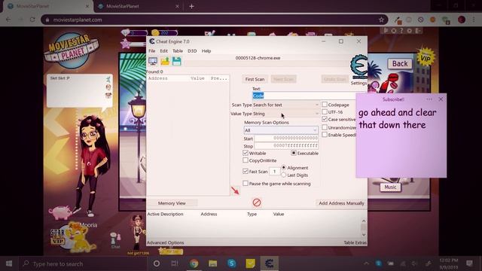
Task: Select the Last Digits radio button
Action: tap(284, 175)
